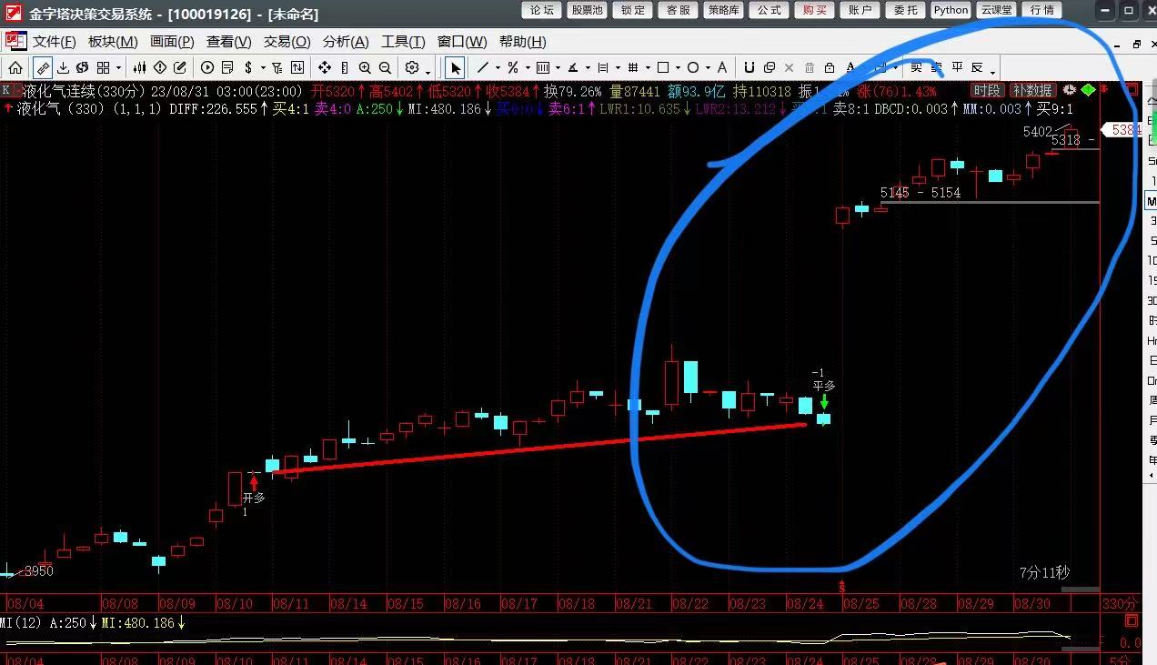This screenshot has width=1157, height=665.
Task: Click the 股票池 title bar button
Action: click(587, 10)
